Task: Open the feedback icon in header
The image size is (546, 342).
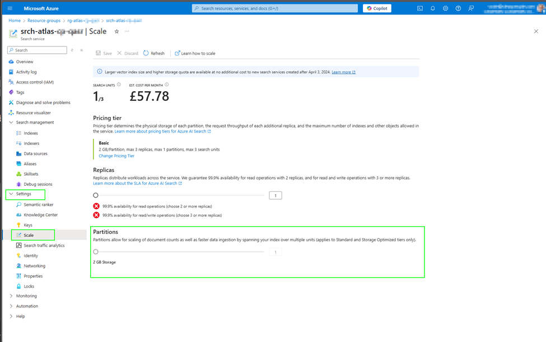Action: click(x=471, y=8)
